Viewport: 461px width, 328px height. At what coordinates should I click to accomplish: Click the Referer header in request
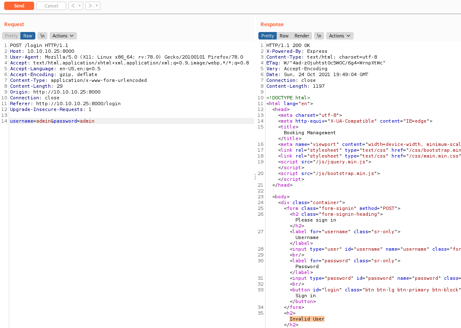(x=65, y=104)
